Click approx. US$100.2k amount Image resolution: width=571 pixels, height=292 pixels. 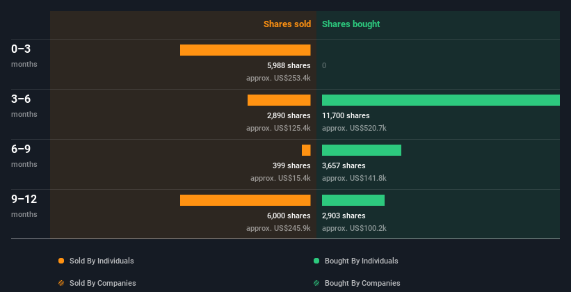[x=354, y=228]
